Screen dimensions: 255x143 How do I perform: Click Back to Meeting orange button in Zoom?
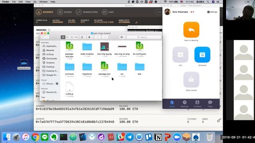[x=191, y=30]
